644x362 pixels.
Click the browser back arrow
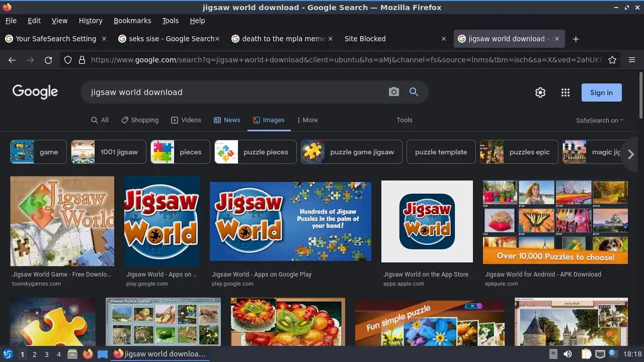point(12,60)
